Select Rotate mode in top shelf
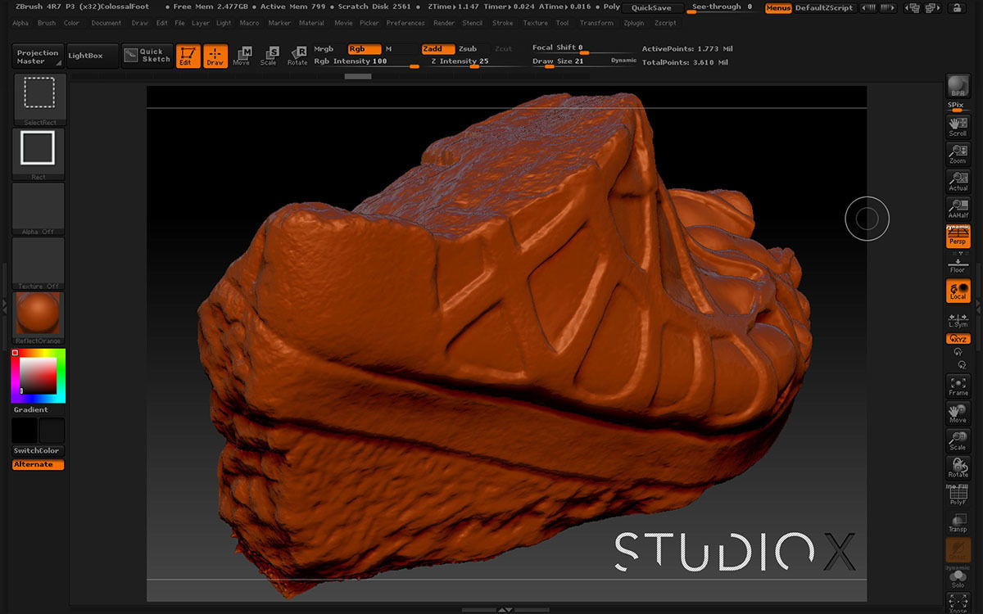Screen dimensions: 983x614 pyautogui.click(x=297, y=56)
